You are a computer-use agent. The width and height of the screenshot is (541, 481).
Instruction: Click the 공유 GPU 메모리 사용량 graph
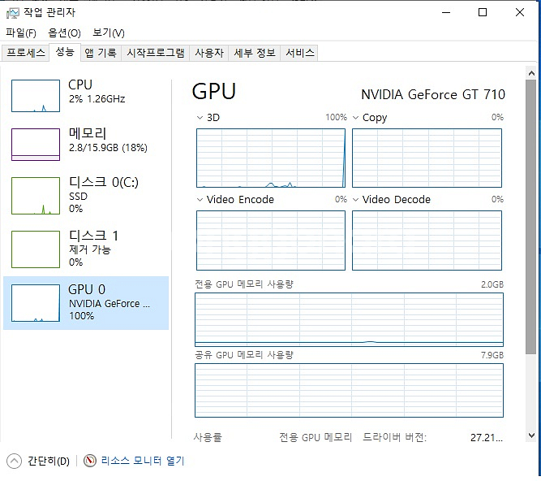click(349, 391)
